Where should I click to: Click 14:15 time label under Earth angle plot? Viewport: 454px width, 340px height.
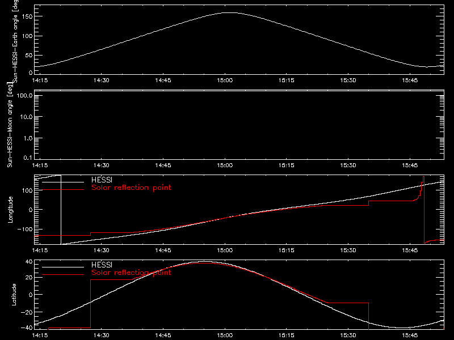pyautogui.click(x=40, y=80)
